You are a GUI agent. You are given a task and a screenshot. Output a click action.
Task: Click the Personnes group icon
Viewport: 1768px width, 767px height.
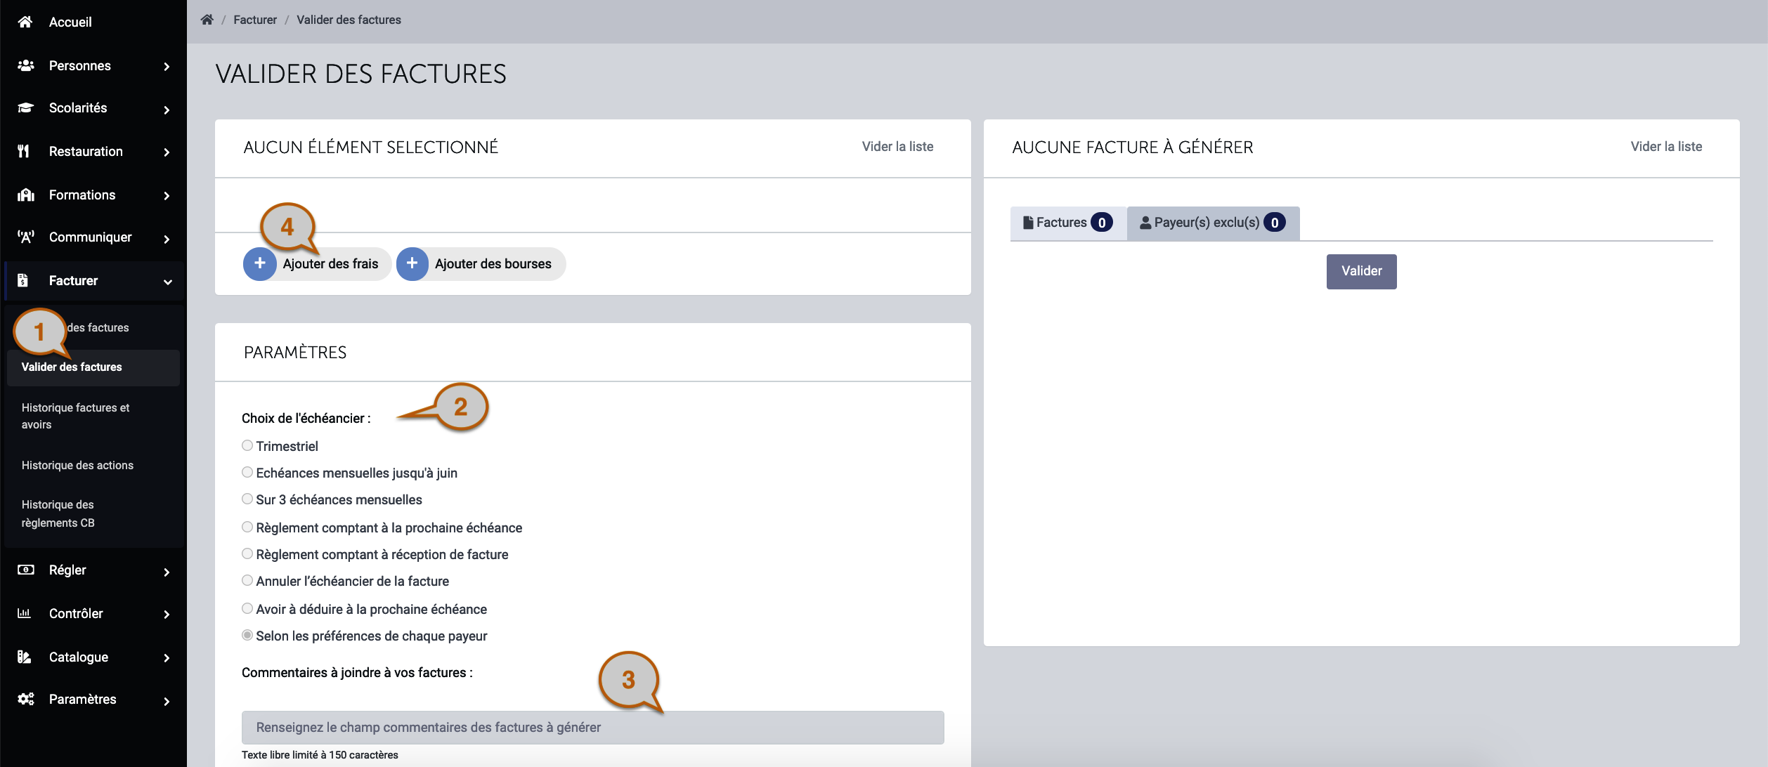[x=25, y=65]
